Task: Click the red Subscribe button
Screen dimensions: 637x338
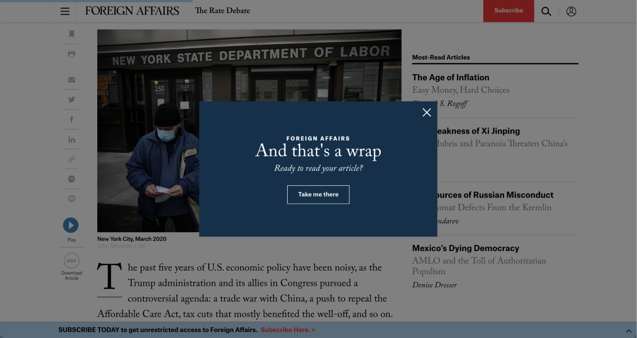Action: (508, 11)
